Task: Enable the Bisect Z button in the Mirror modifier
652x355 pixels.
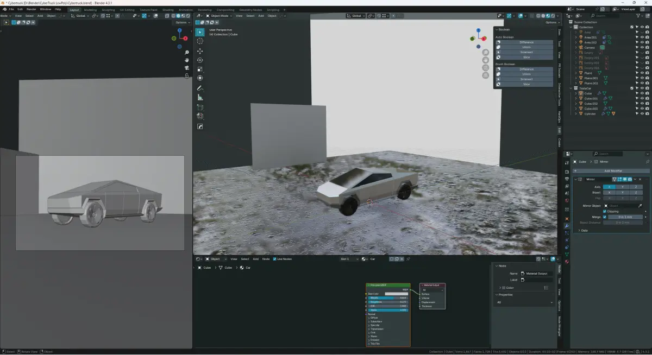Action: point(636,193)
